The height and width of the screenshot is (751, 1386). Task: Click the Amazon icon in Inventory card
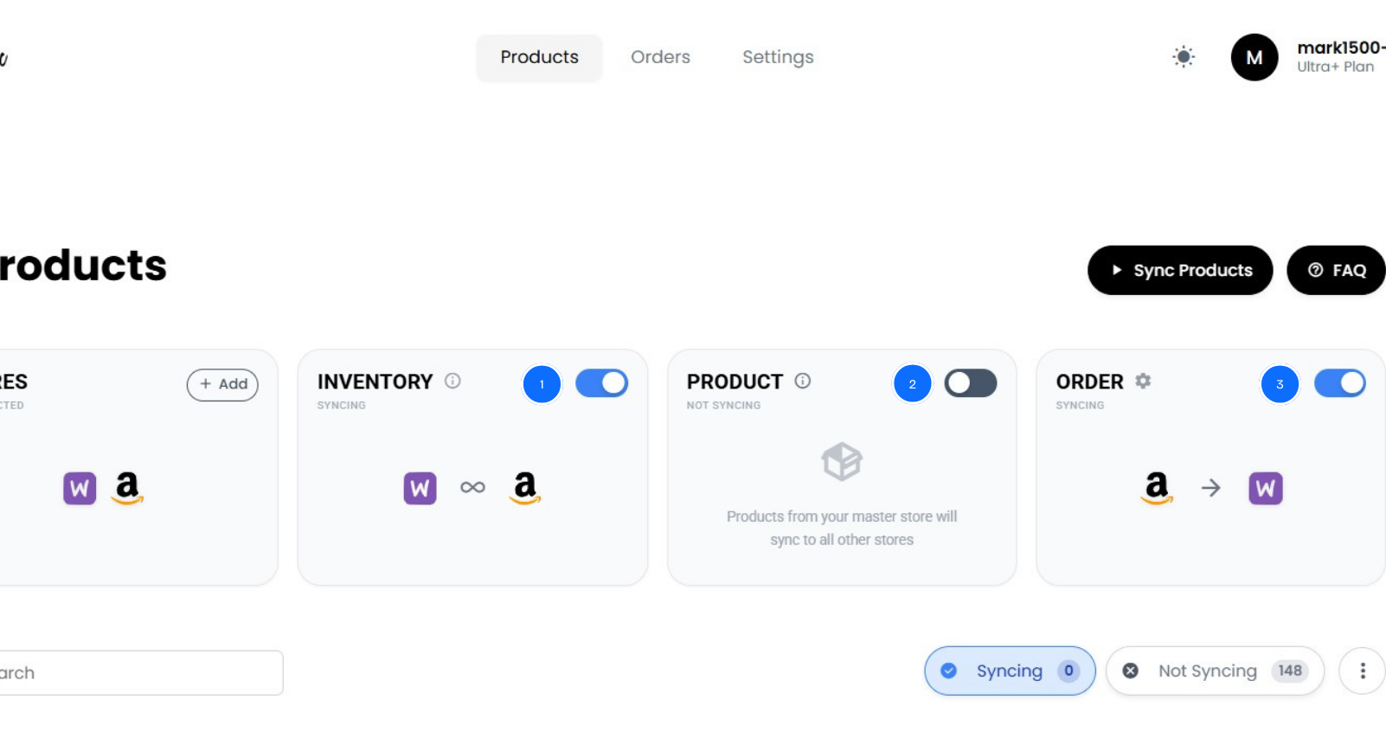(x=526, y=487)
